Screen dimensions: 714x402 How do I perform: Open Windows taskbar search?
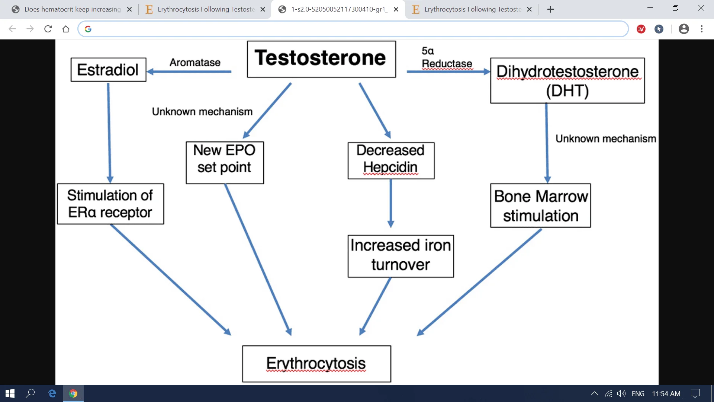point(30,393)
